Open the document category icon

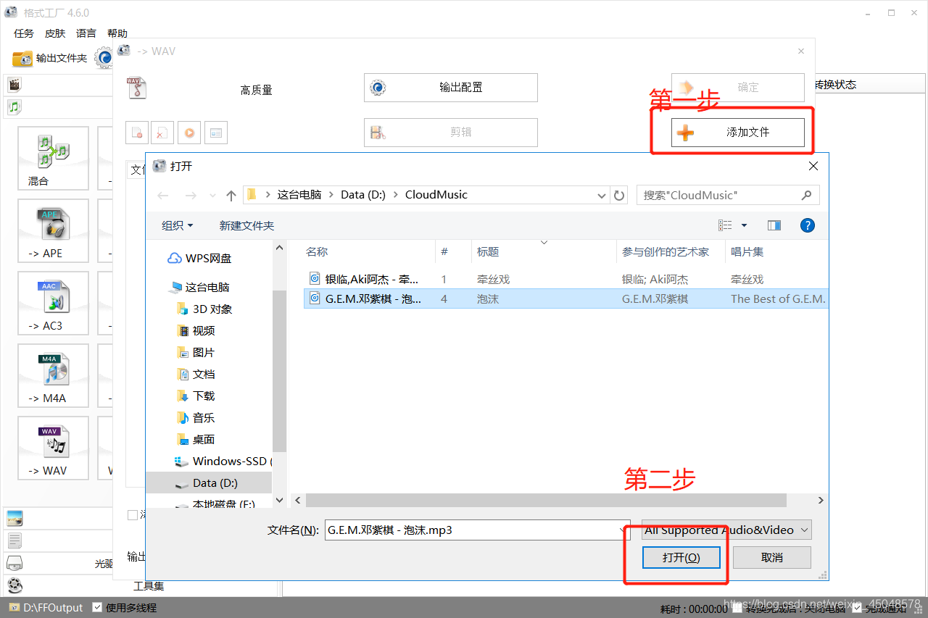tap(14, 540)
